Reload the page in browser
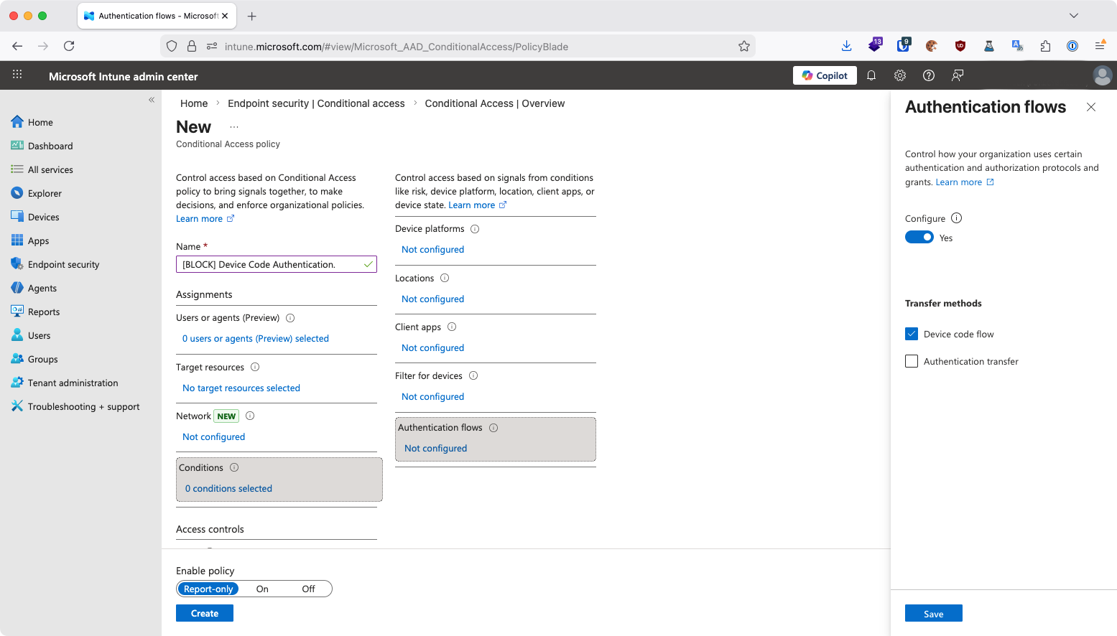Screen dimensions: 1117x636 pyautogui.click(x=69, y=46)
